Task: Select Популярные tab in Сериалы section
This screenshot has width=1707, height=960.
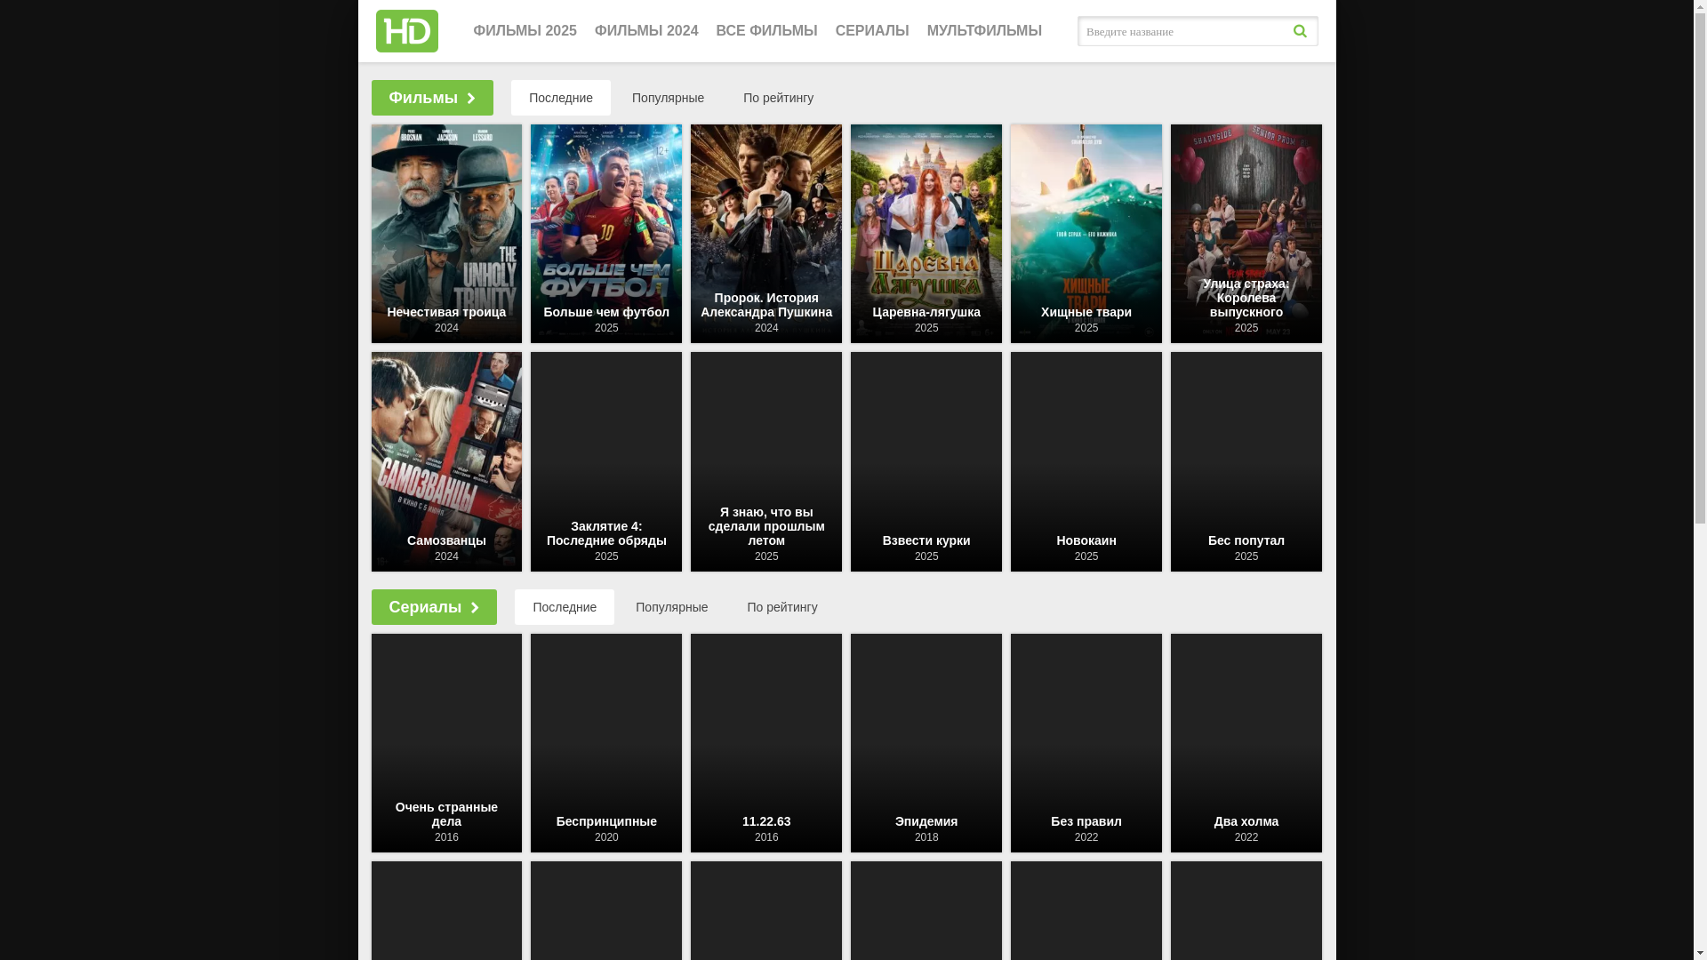Action: point(671,607)
